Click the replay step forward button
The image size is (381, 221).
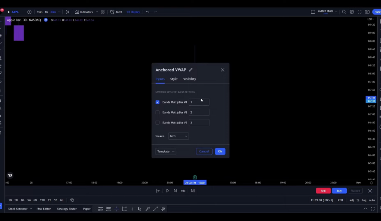click(x=175, y=191)
